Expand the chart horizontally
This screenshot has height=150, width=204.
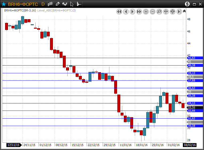click(172, 11)
